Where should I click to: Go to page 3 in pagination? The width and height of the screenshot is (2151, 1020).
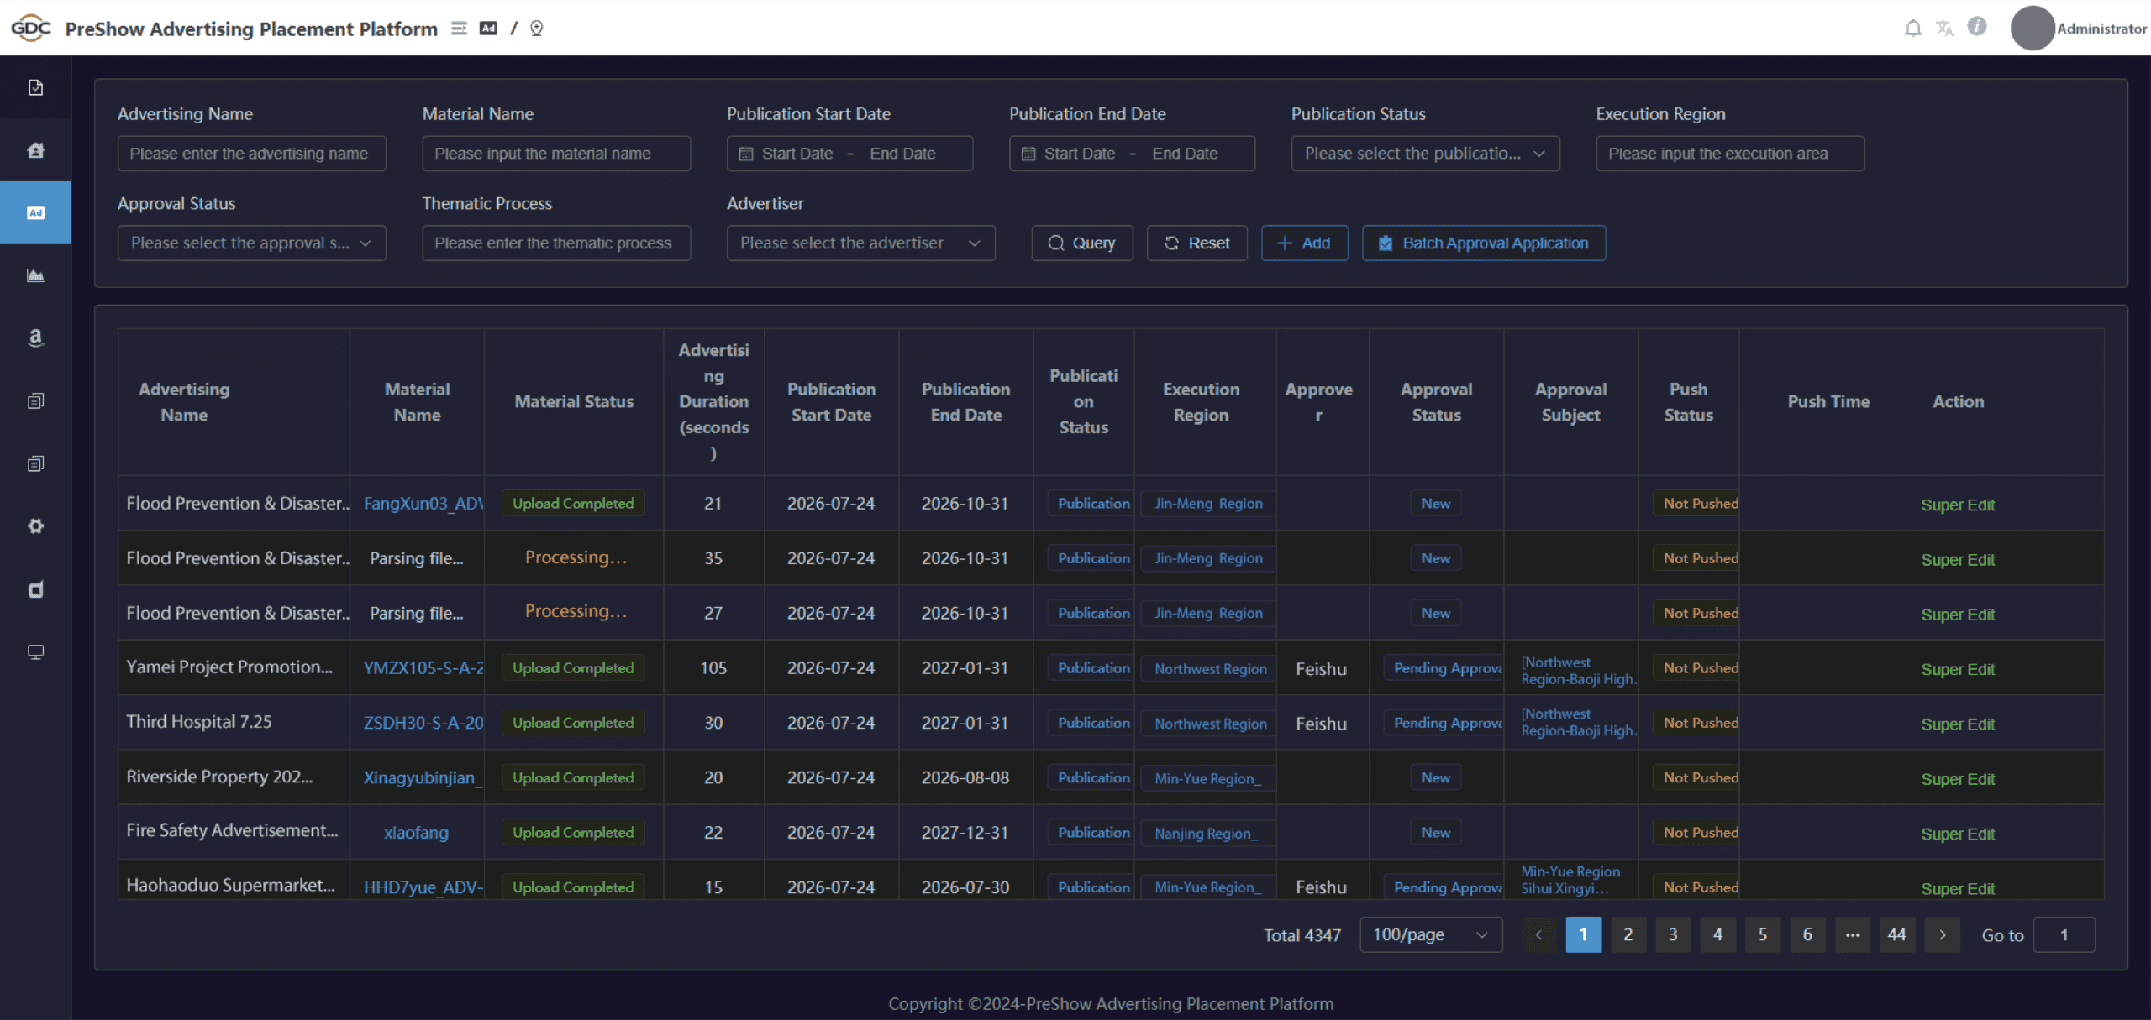coord(1672,934)
